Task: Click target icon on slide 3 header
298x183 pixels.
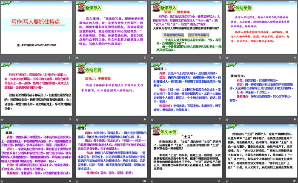Action: tap(155, 8)
